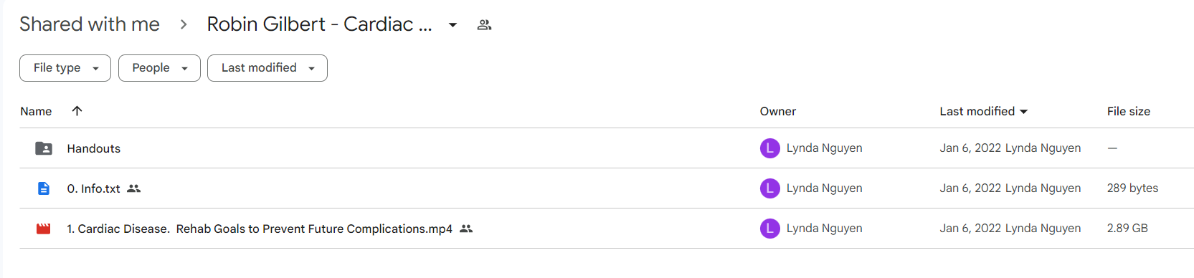Select the Handouts folder row
Image resolution: width=1194 pixels, height=278 pixels.
pyautogui.click(x=607, y=148)
